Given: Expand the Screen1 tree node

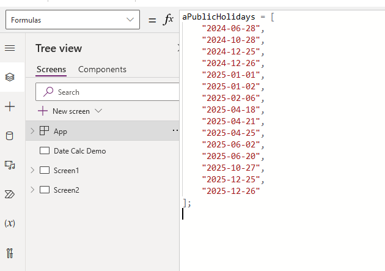Looking at the screenshot, I should (32, 170).
